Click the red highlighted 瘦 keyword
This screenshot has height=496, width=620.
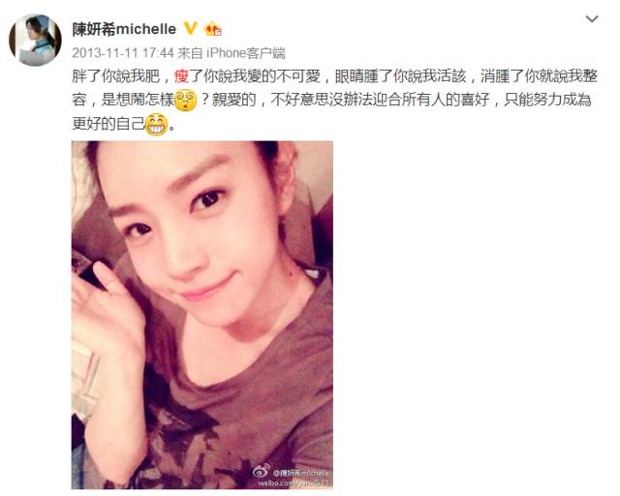[181, 75]
